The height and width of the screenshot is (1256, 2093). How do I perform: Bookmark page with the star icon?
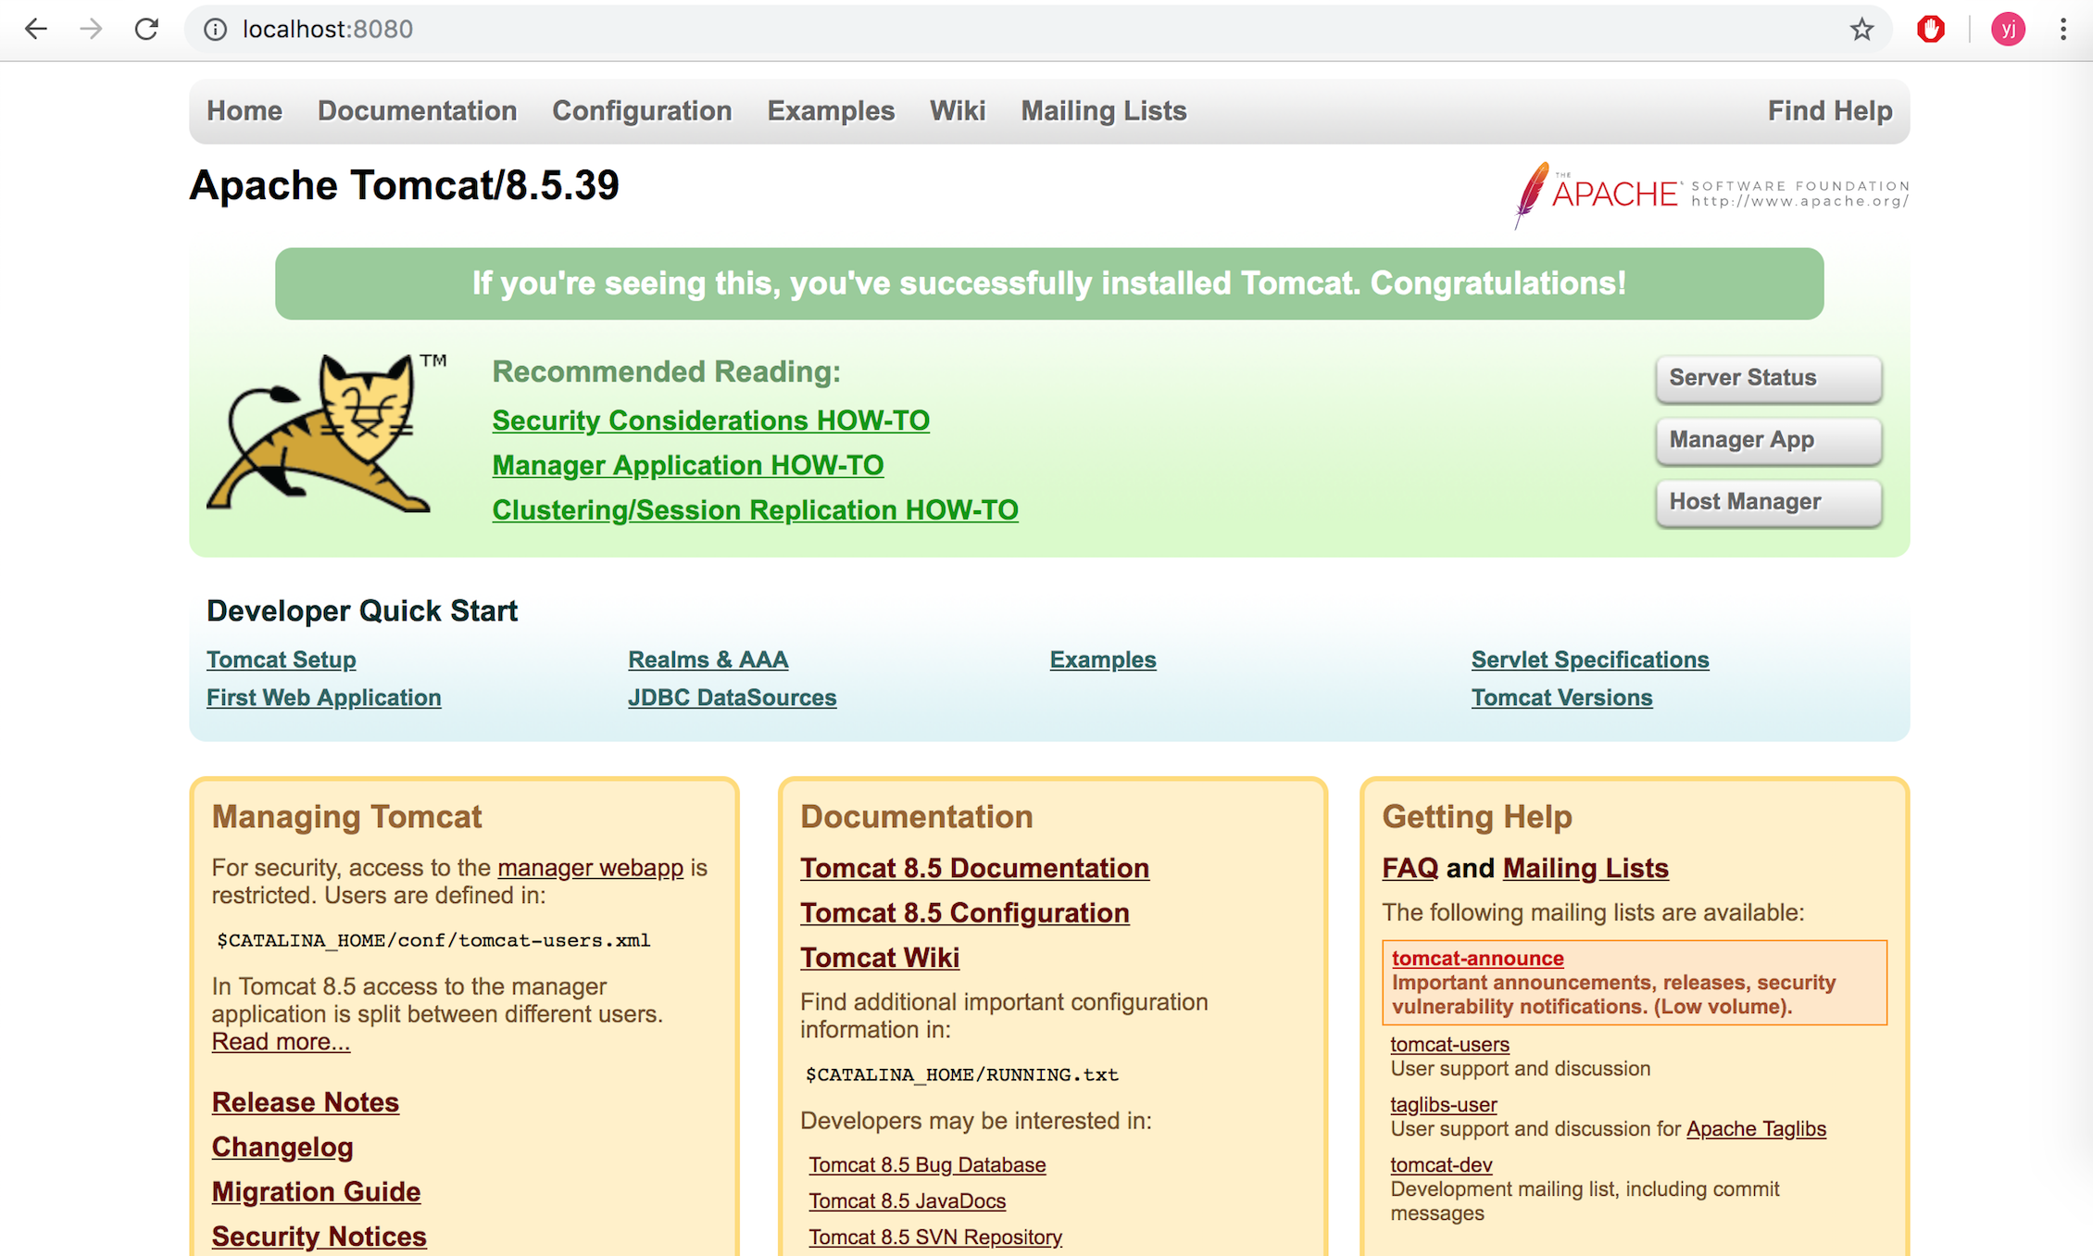pos(1861,30)
